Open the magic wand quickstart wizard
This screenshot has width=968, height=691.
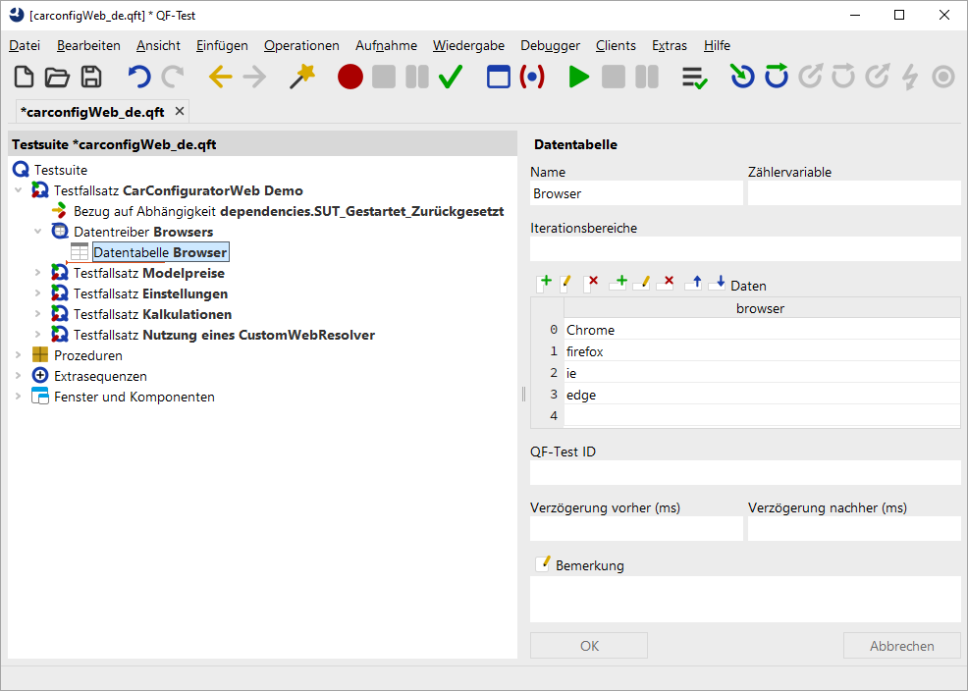pyautogui.click(x=301, y=78)
